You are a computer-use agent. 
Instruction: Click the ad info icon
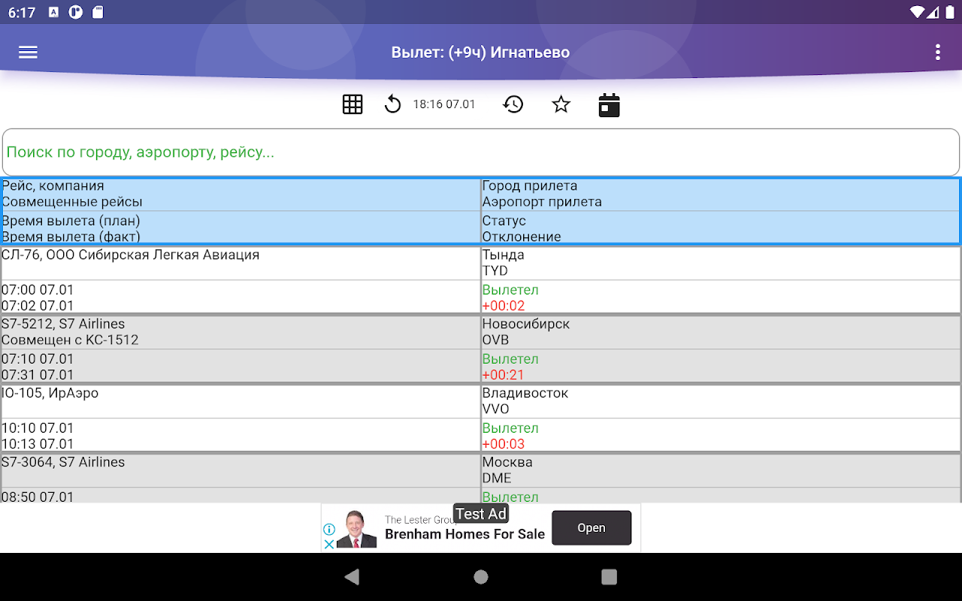(x=328, y=530)
